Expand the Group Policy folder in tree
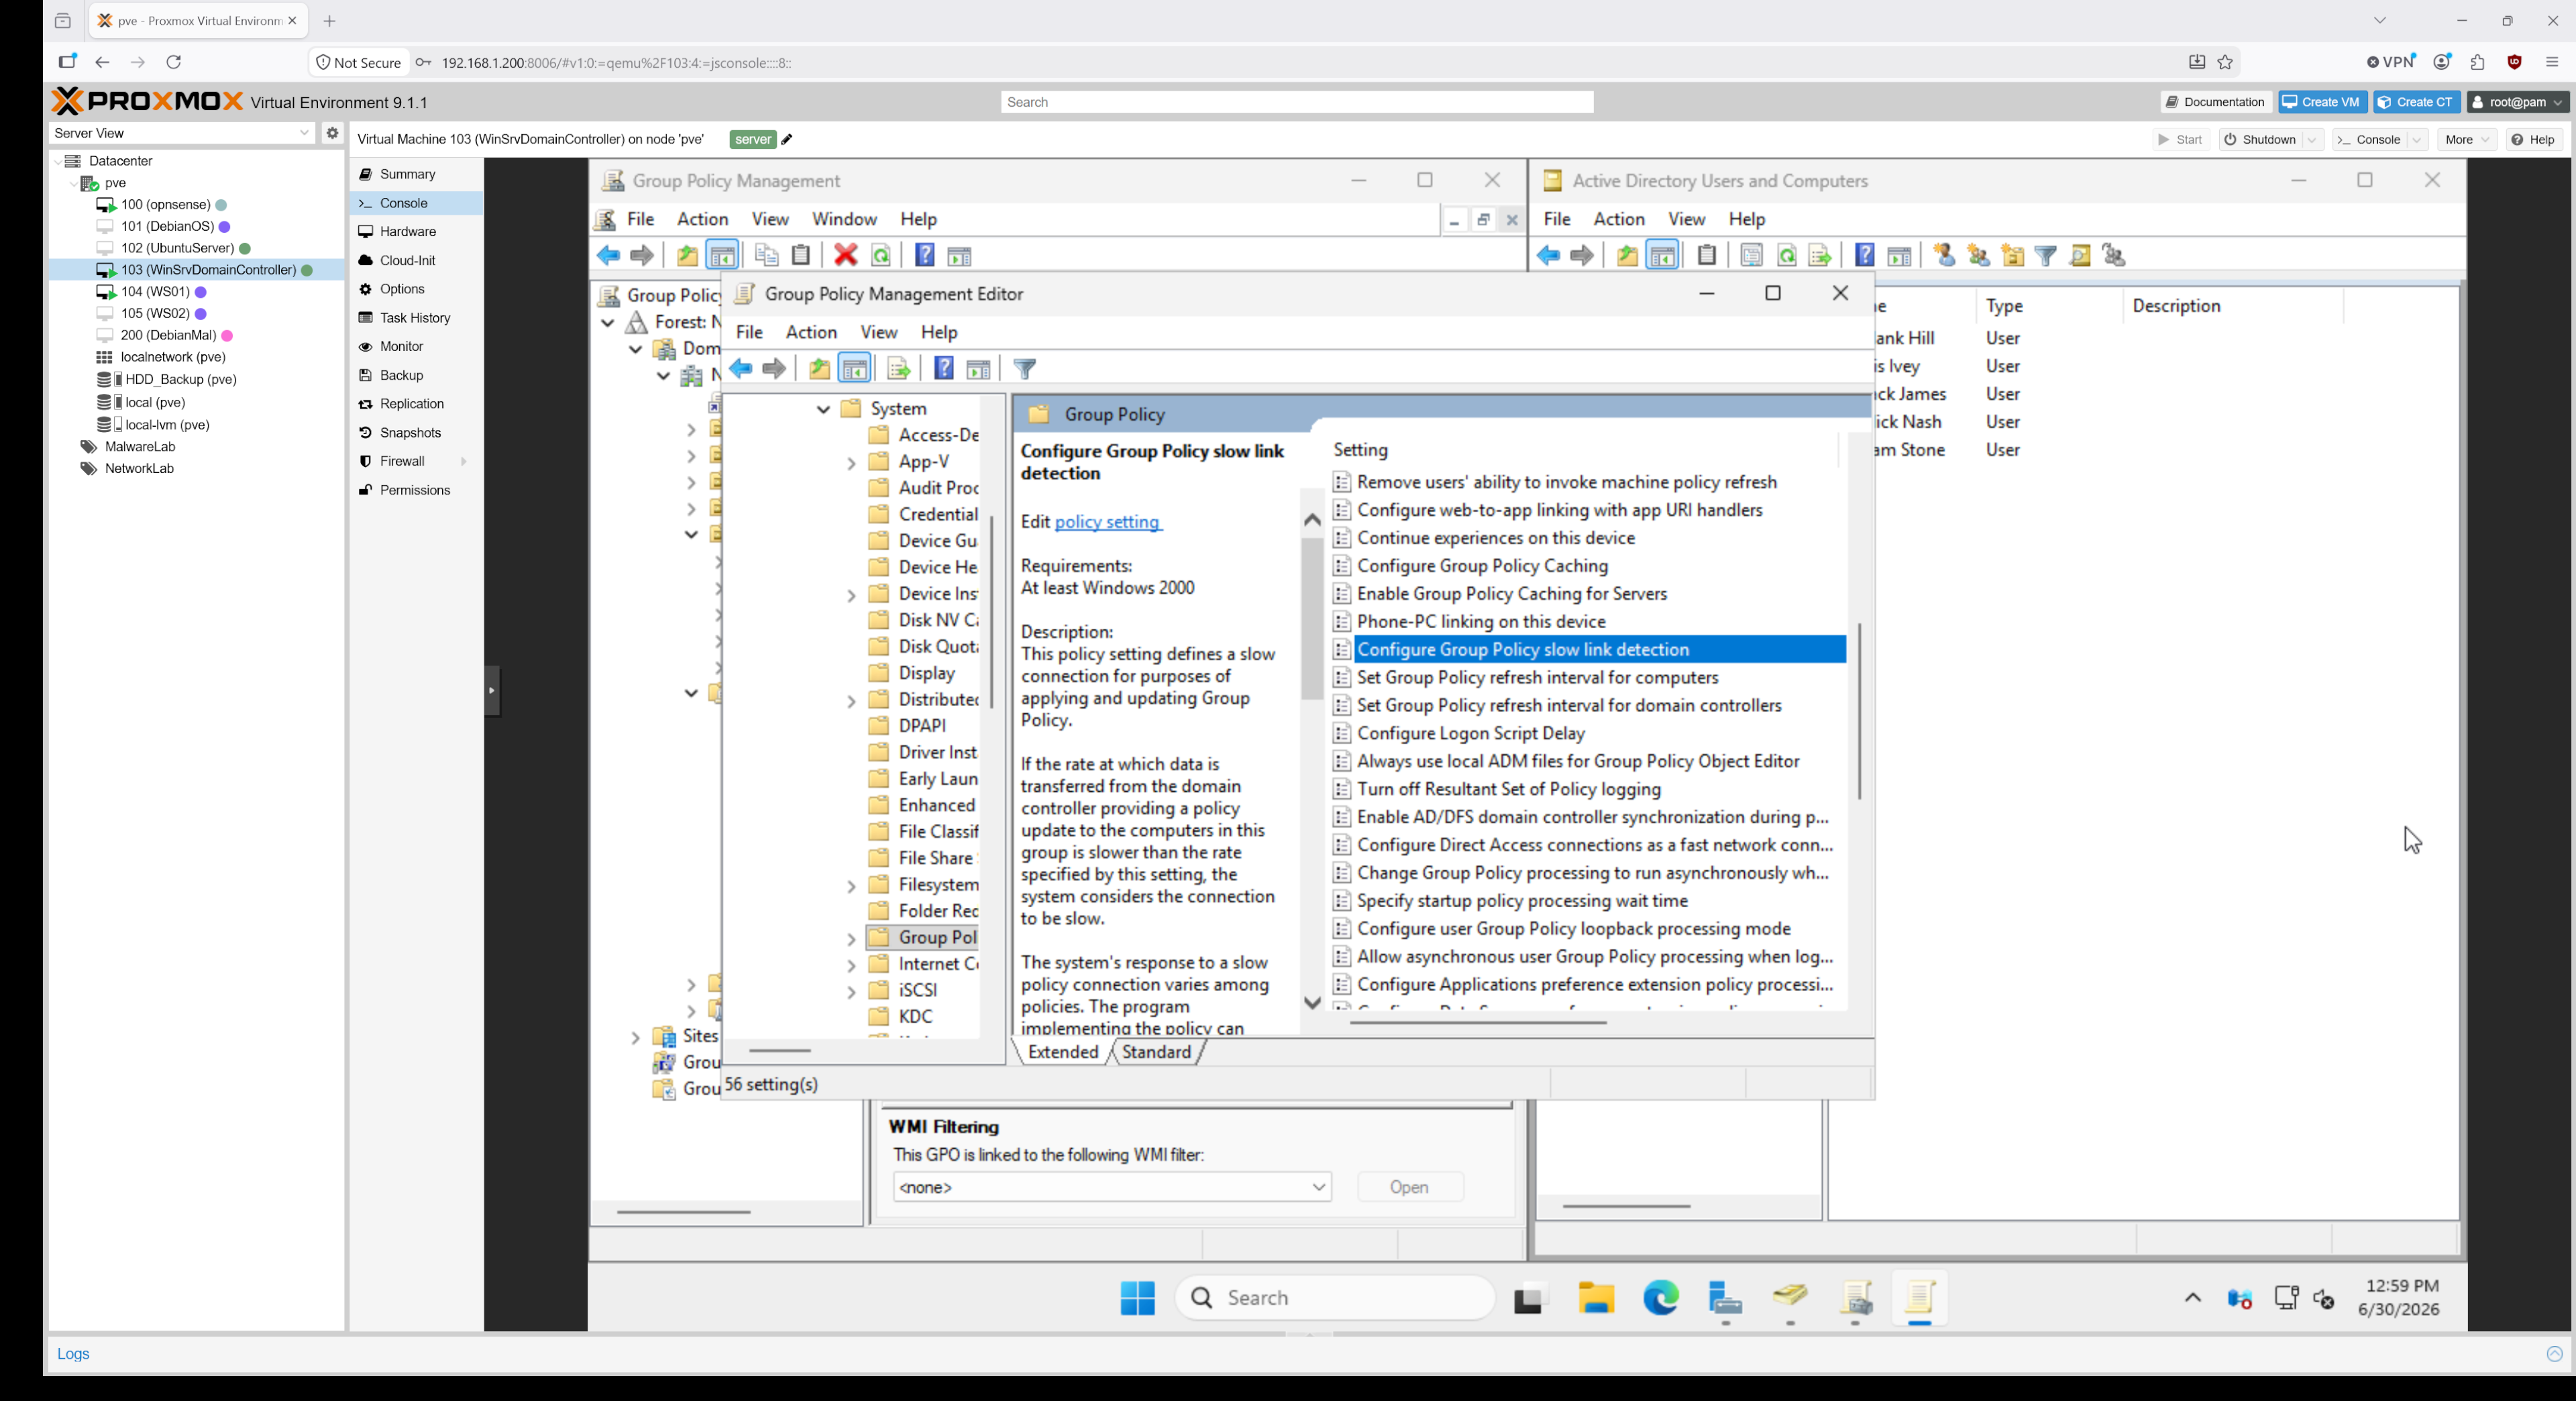2576x1401 pixels. tap(851, 939)
